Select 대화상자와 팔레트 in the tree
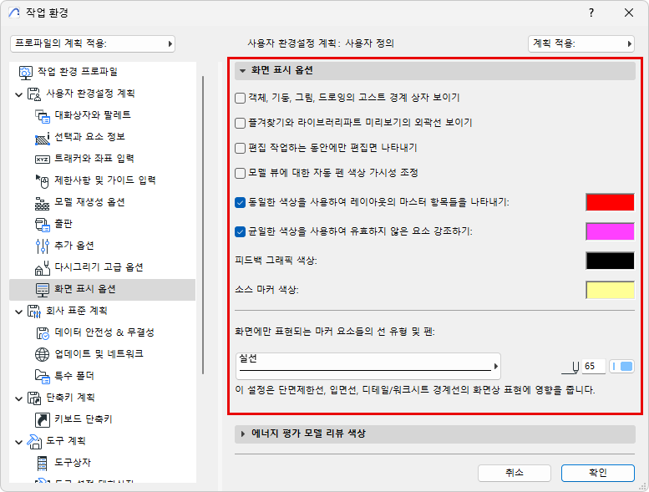The image size is (649, 492). (93, 115)
